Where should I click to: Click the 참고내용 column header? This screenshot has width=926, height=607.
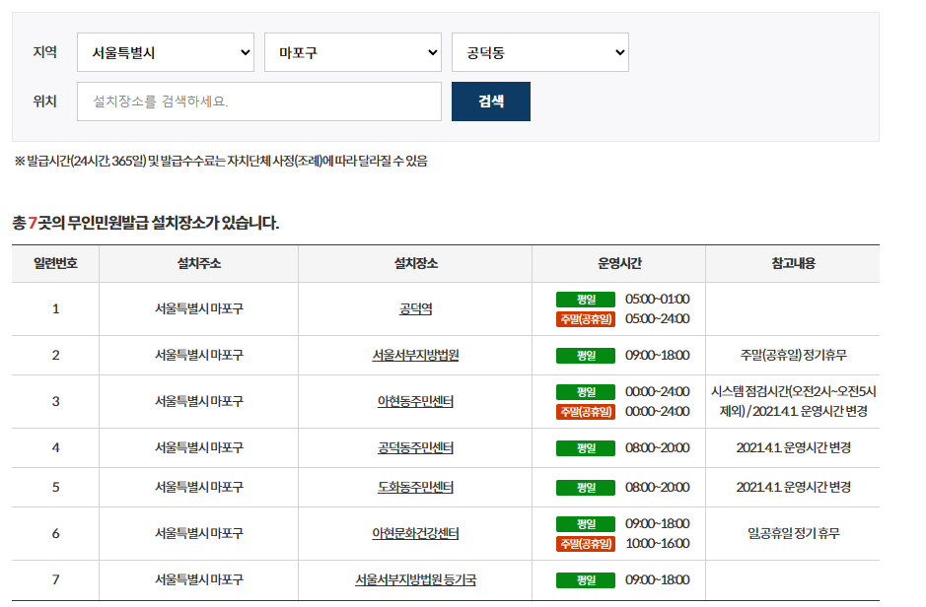tap(794, 263)
